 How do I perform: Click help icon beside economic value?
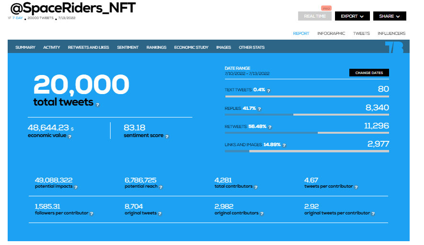[x=70, y=137]
